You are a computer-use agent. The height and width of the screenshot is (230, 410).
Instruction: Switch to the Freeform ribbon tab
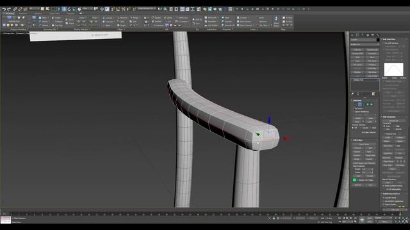(23, 13)
